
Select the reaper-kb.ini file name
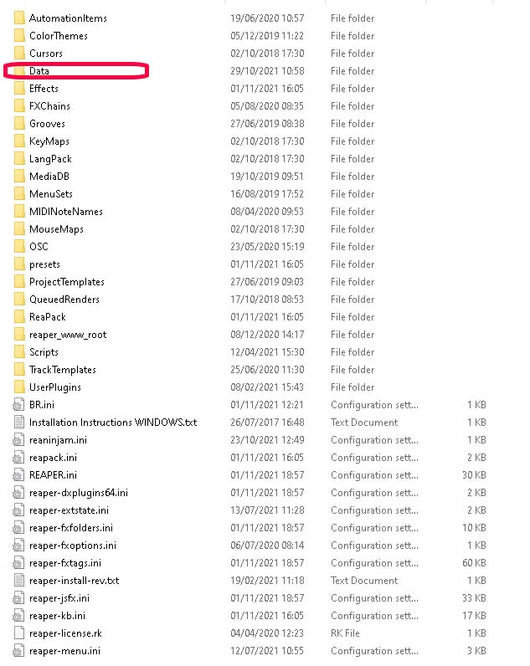pyautogui.click(x=58, y=616)
